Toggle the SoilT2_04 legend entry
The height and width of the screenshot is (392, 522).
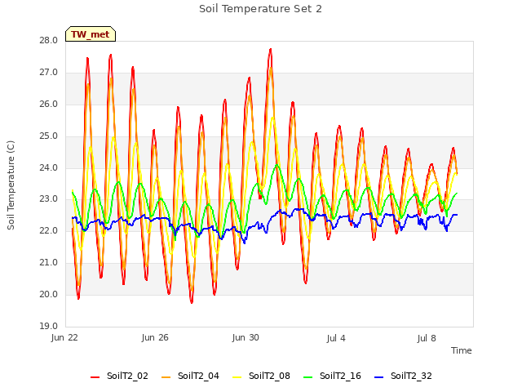[x=190, y=376]
